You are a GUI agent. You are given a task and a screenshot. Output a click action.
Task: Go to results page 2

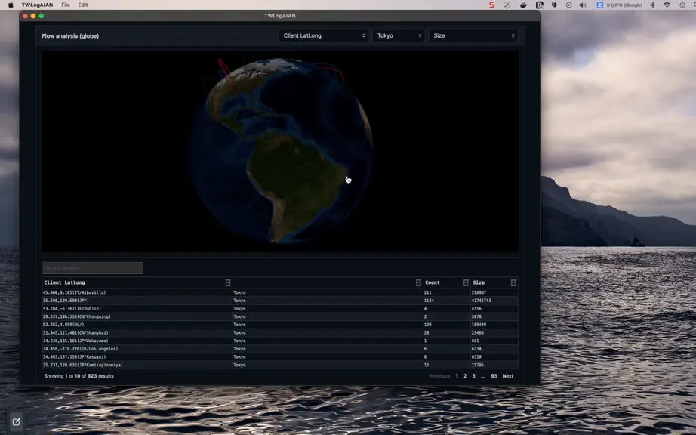coord(465,376)
